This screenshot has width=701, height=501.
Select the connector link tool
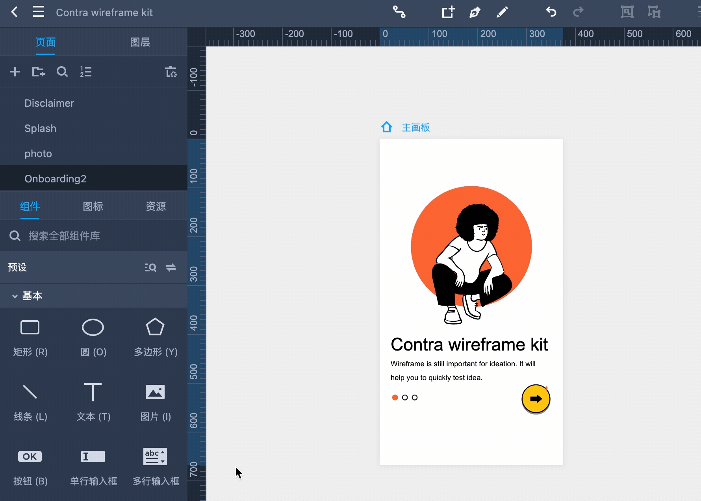click(x=399, y=12)
